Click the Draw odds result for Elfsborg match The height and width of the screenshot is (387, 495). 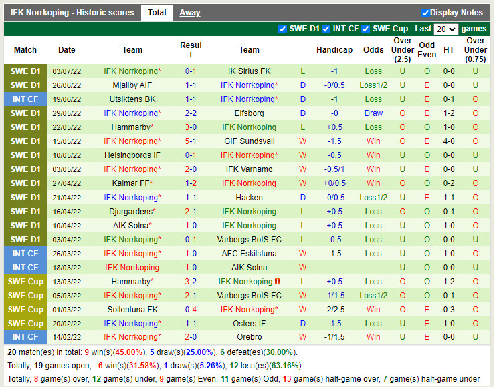click(x=373, y=113)
